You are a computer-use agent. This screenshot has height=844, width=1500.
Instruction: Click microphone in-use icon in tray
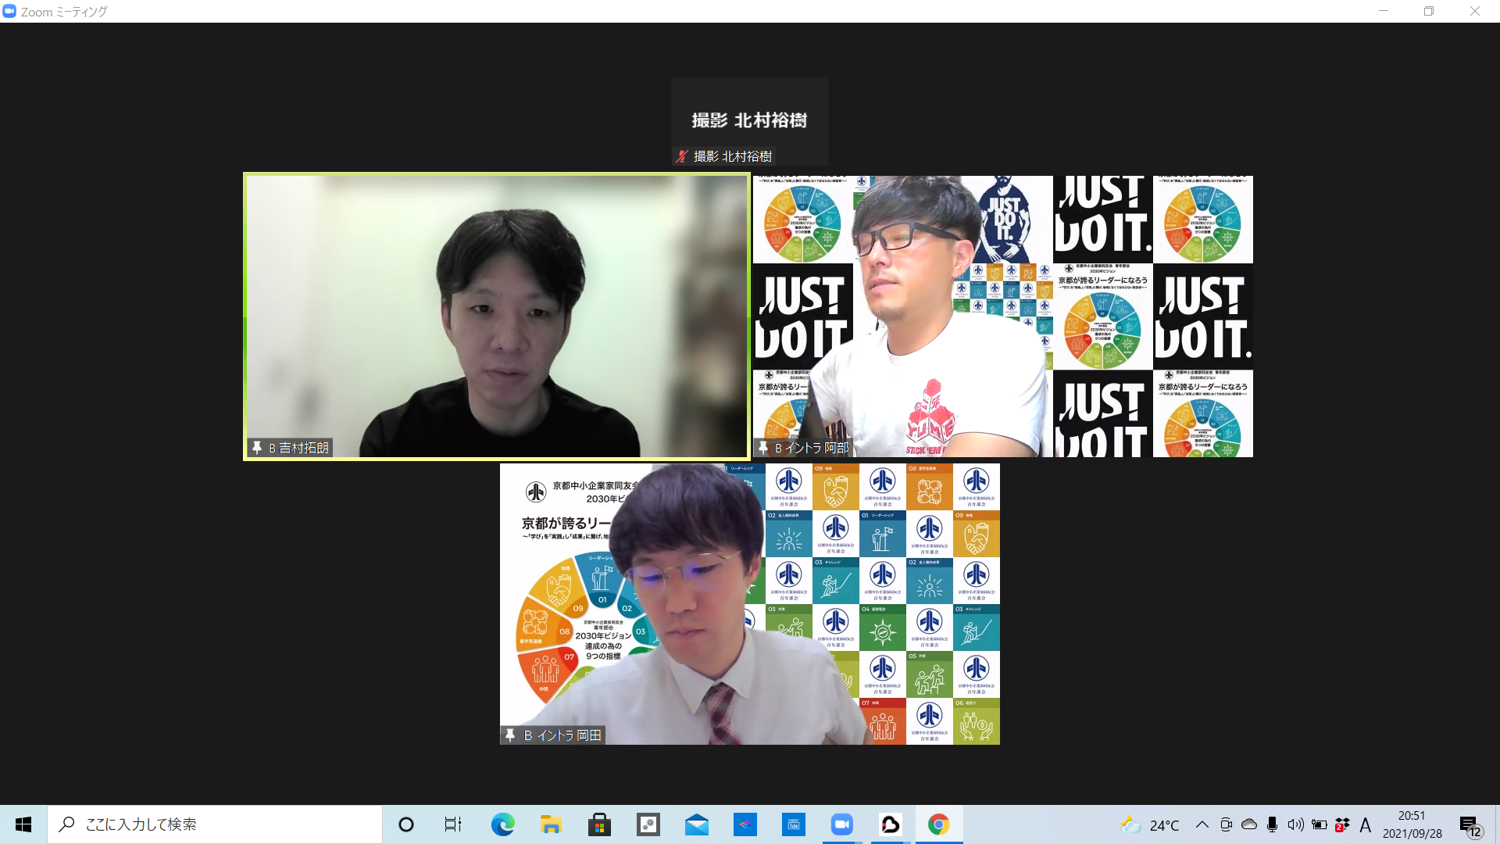click(1273, 824)
